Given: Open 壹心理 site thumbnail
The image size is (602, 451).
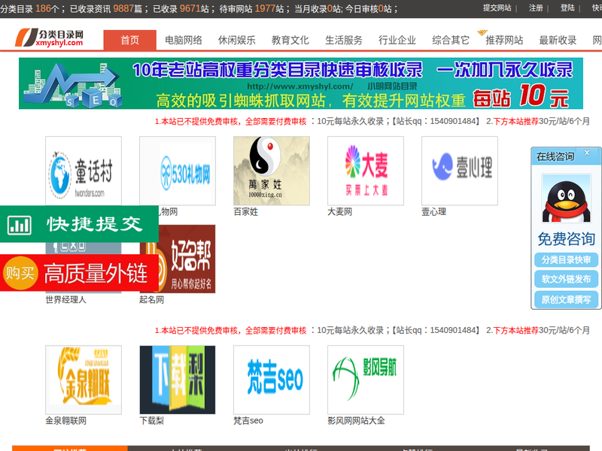Looking at the screenshot, I should pyautogui.click(x=460, y=171).
